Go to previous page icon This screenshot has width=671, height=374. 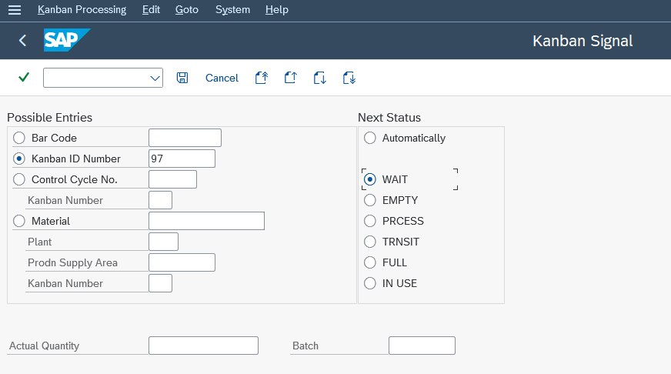pos(291,78)
